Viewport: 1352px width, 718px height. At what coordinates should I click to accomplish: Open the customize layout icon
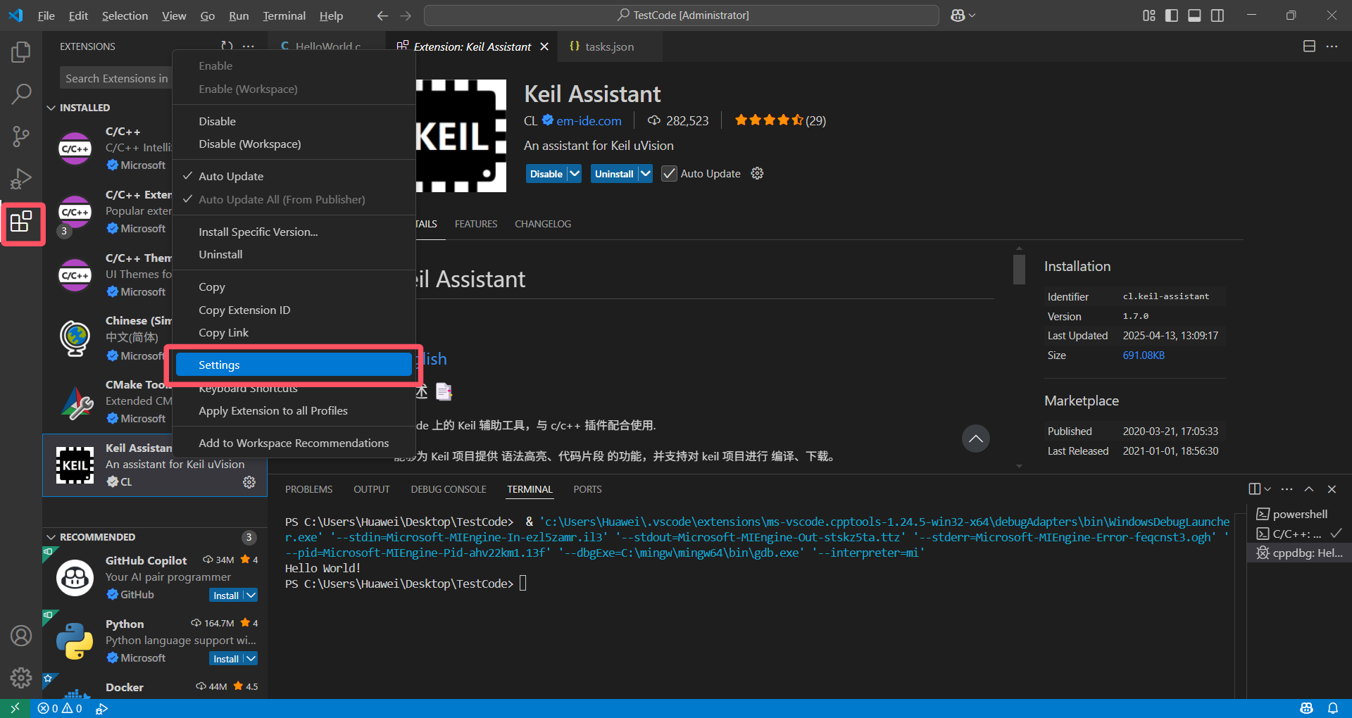(x=1149, y=15)
